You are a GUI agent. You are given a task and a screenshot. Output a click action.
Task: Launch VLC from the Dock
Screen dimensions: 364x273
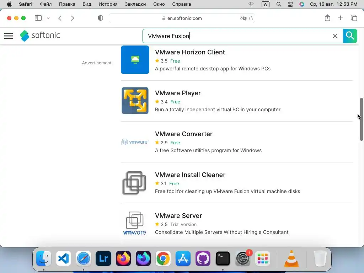click(291, 258)
